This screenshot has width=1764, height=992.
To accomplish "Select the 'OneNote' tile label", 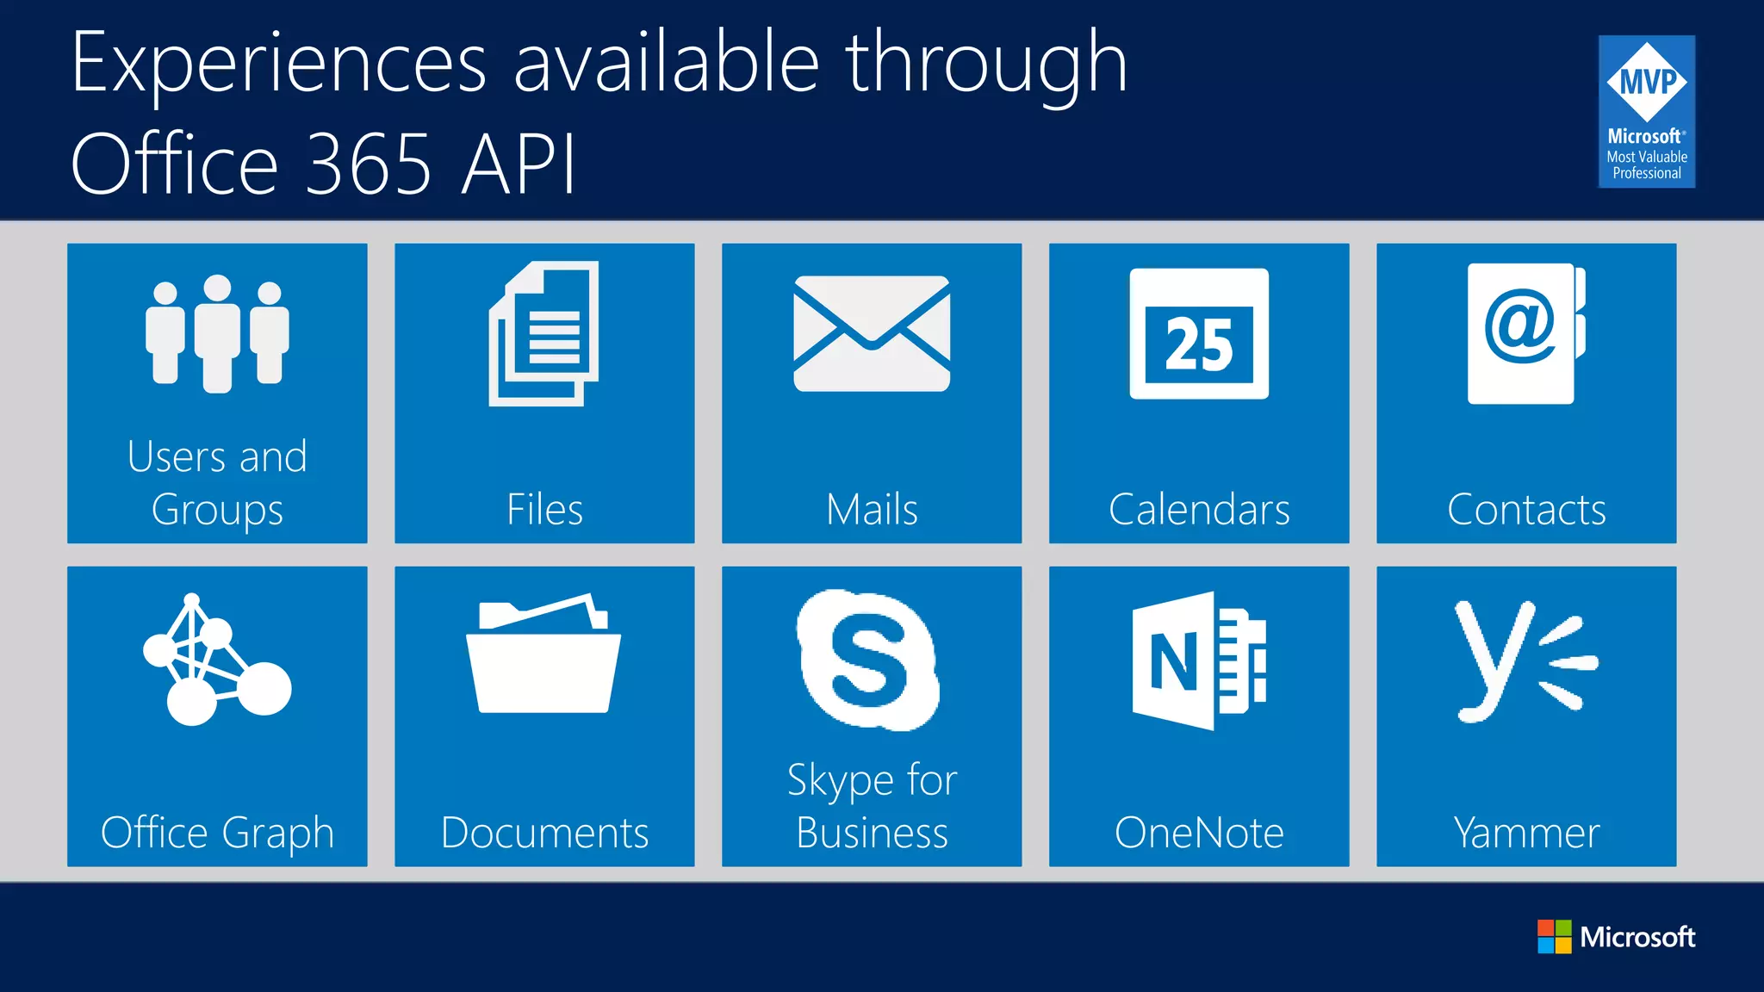I will pyautogui.click(x=1199, y=833).
